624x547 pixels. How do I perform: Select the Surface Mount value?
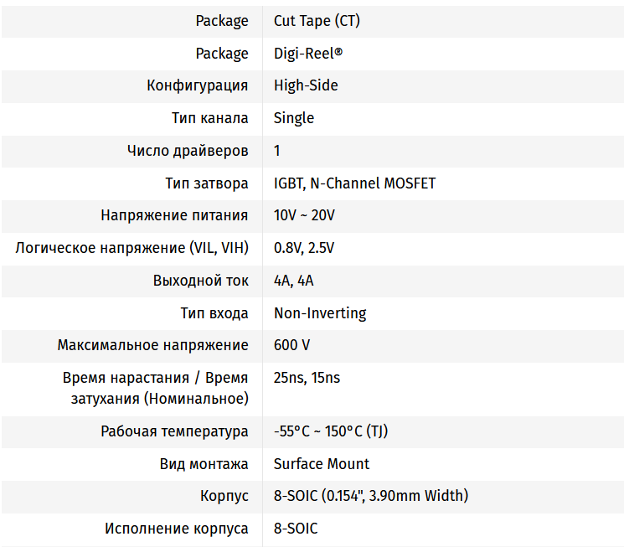[322, 464]
